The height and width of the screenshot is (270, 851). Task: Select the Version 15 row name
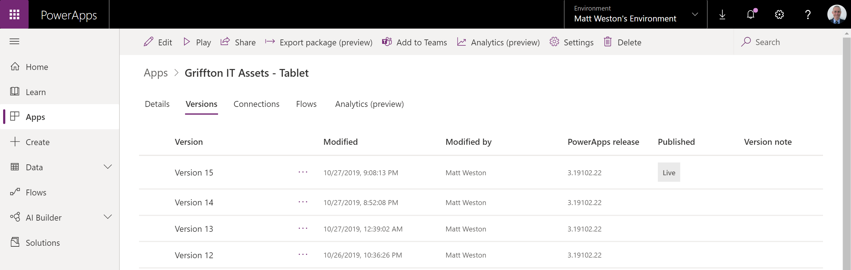tap(194, 173)
